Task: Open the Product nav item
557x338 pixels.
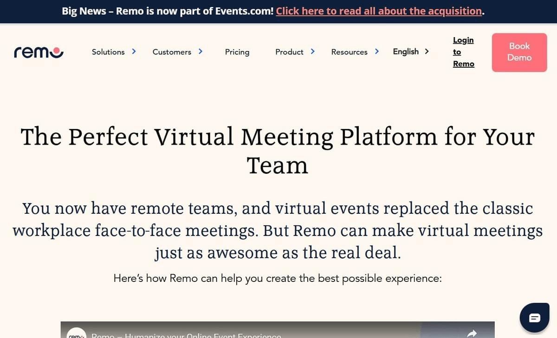Action: pos(289,52)
